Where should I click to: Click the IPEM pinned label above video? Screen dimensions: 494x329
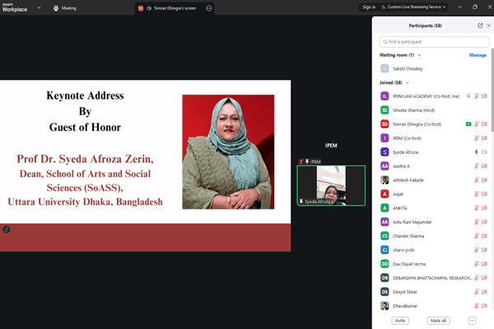pyautogui.click(x=310, y=161)
